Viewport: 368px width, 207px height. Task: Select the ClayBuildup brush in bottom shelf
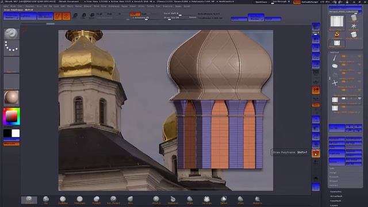click(x=63, y=200)
